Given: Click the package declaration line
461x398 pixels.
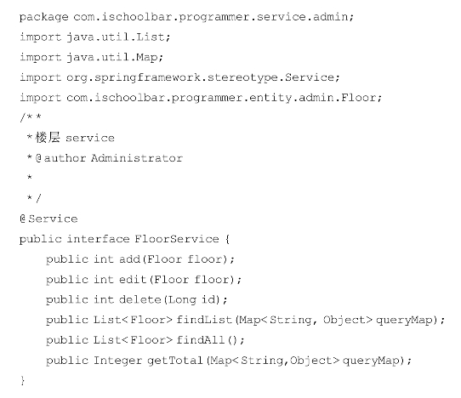Looking at the screenshot, I should point(186,17).
